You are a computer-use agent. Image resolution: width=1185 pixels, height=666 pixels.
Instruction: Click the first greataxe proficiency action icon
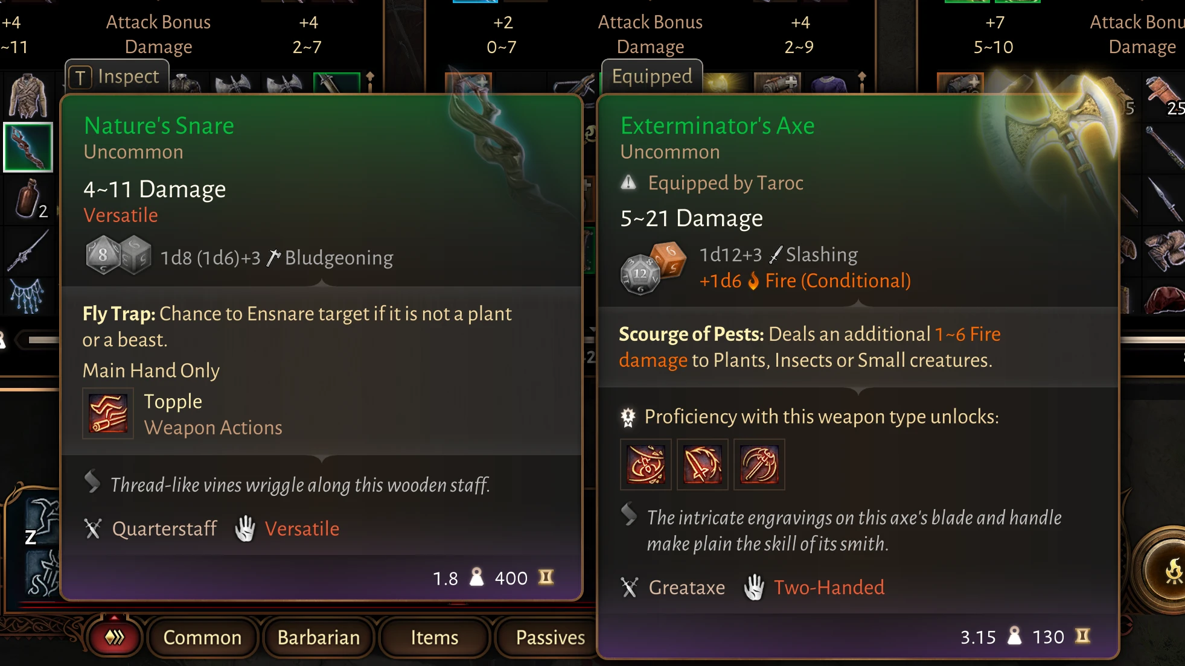click(x=646, y=465)
